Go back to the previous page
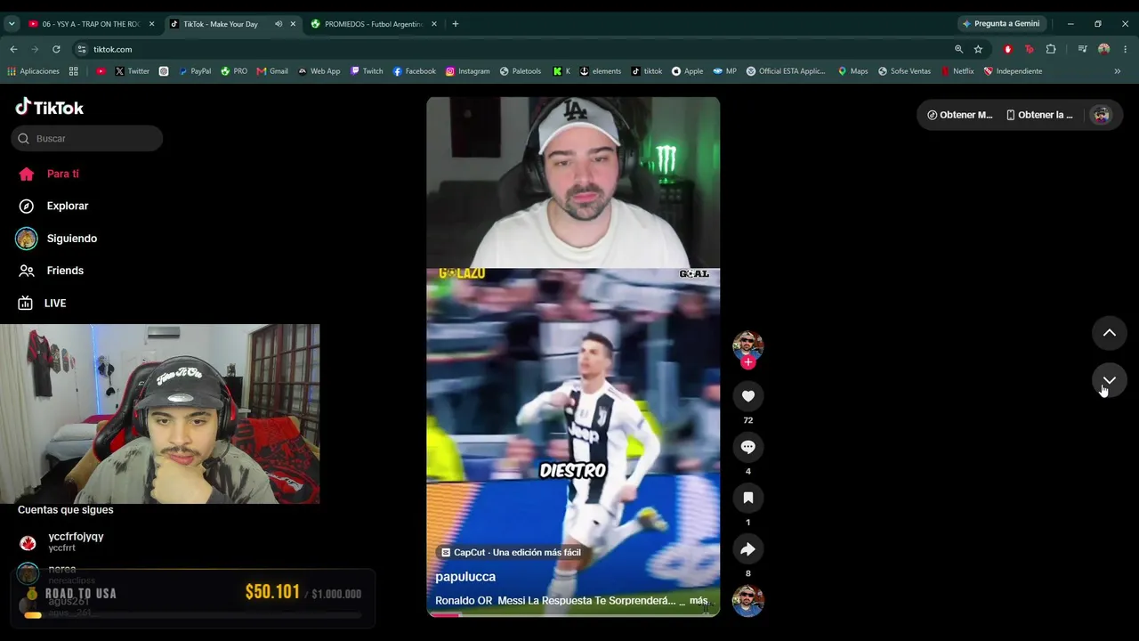Screen dimensions: 1139x641 (13, 49)
